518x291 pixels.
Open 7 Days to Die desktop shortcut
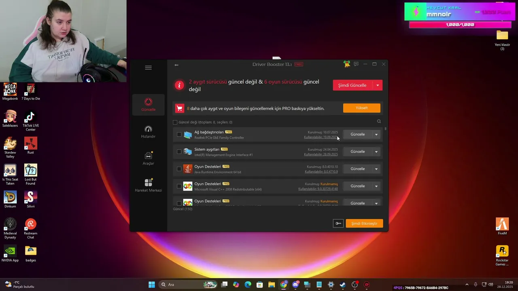pos(31,92)
